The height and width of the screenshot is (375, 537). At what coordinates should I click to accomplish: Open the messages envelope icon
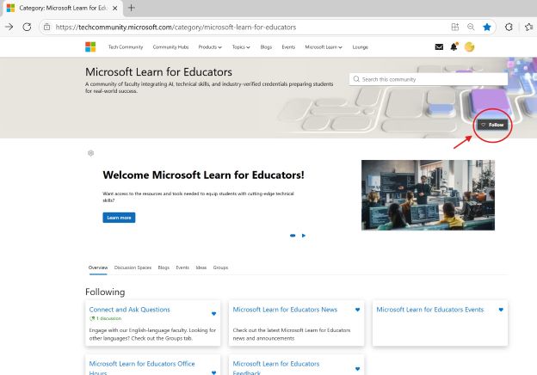(439, 46)
